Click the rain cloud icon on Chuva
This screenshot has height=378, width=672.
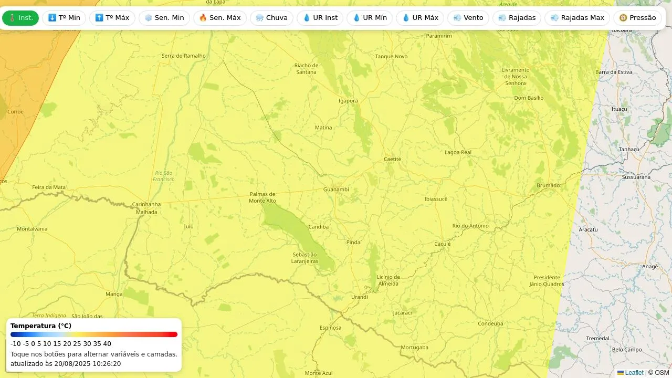[260, 18]
